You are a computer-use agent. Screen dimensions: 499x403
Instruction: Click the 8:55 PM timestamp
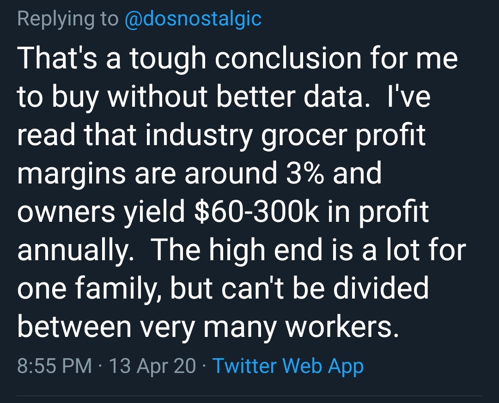[55, 366]
